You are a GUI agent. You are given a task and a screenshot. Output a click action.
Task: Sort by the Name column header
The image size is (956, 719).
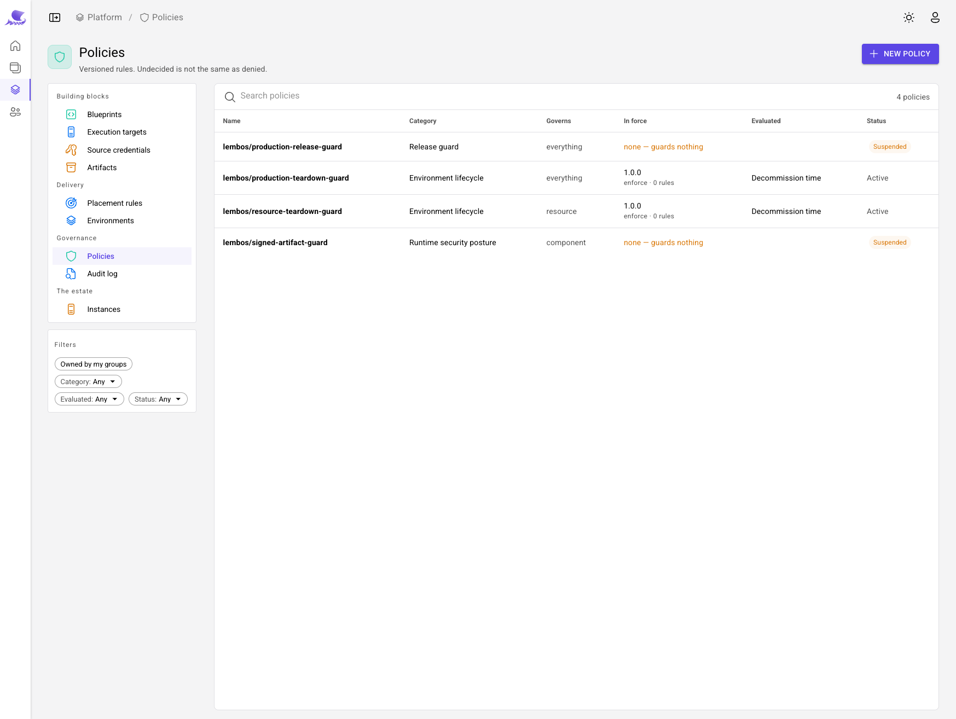231,121
